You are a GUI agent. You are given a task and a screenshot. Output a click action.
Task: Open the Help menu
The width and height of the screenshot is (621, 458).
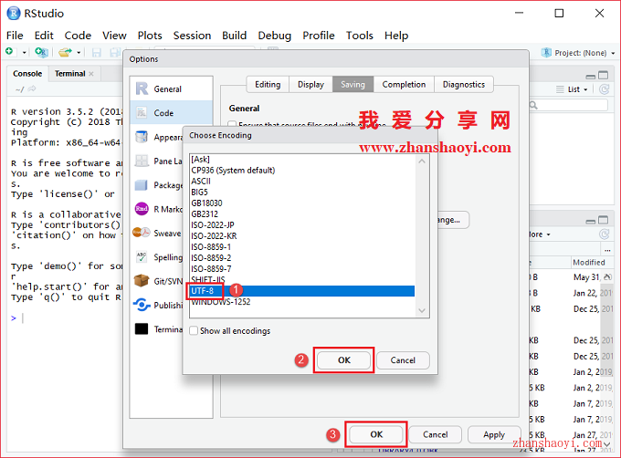(x=396, y=36)
